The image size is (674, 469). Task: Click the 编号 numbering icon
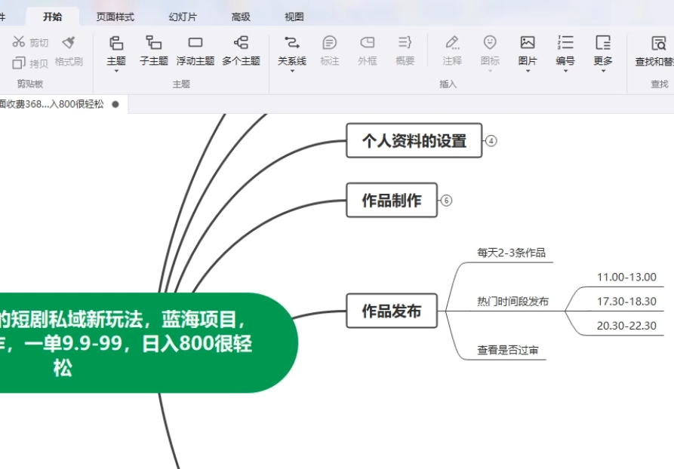[x=565, y=44]
